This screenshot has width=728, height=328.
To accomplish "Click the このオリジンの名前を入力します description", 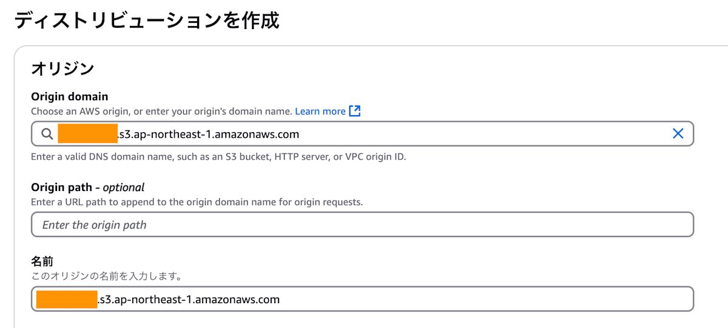I will click(107, 276).
